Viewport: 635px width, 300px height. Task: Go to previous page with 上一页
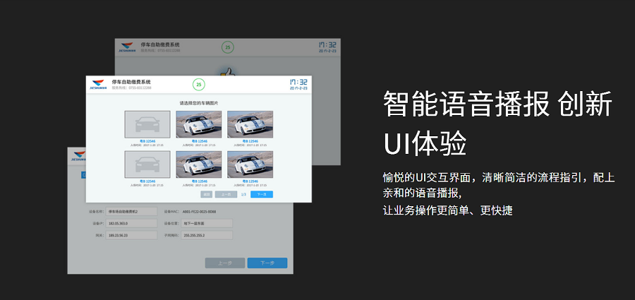pyautogui.click(x=226, y=195)
